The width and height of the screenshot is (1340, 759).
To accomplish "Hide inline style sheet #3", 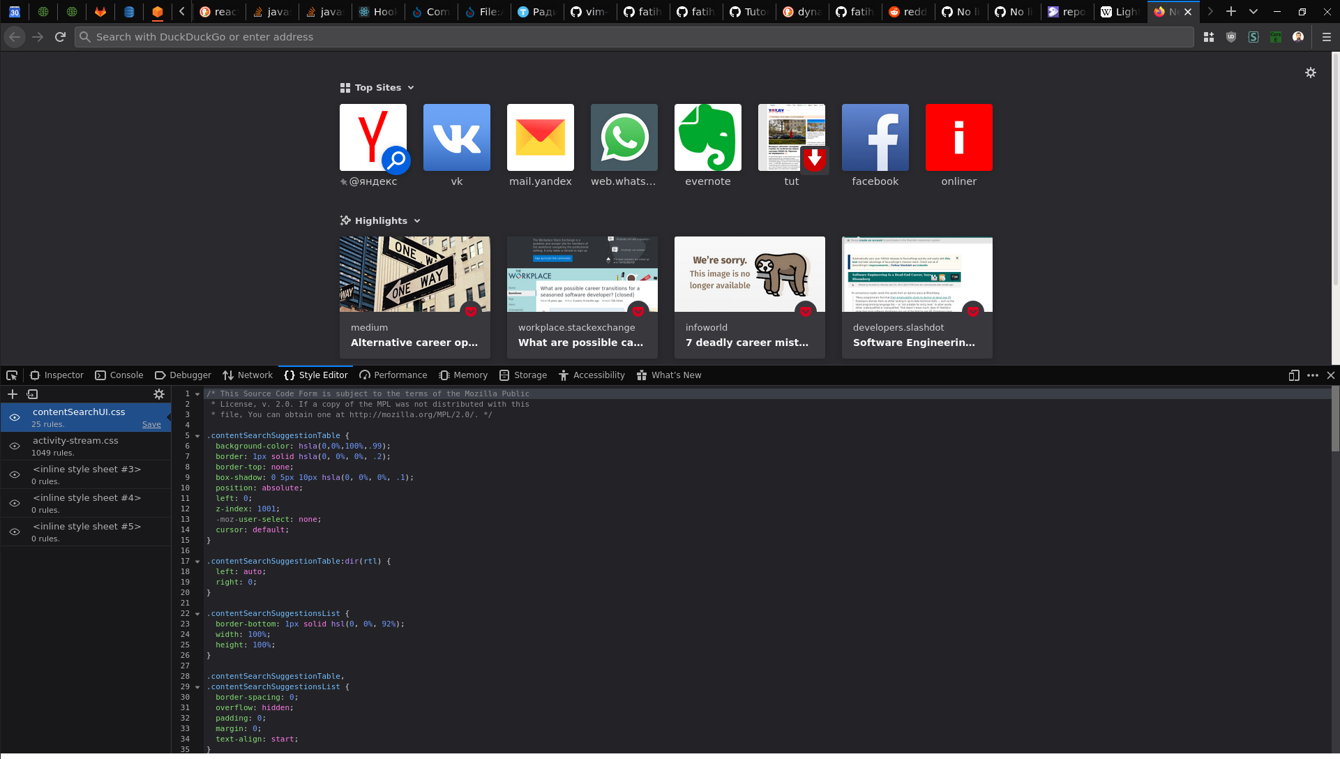I will pos(15,474).
